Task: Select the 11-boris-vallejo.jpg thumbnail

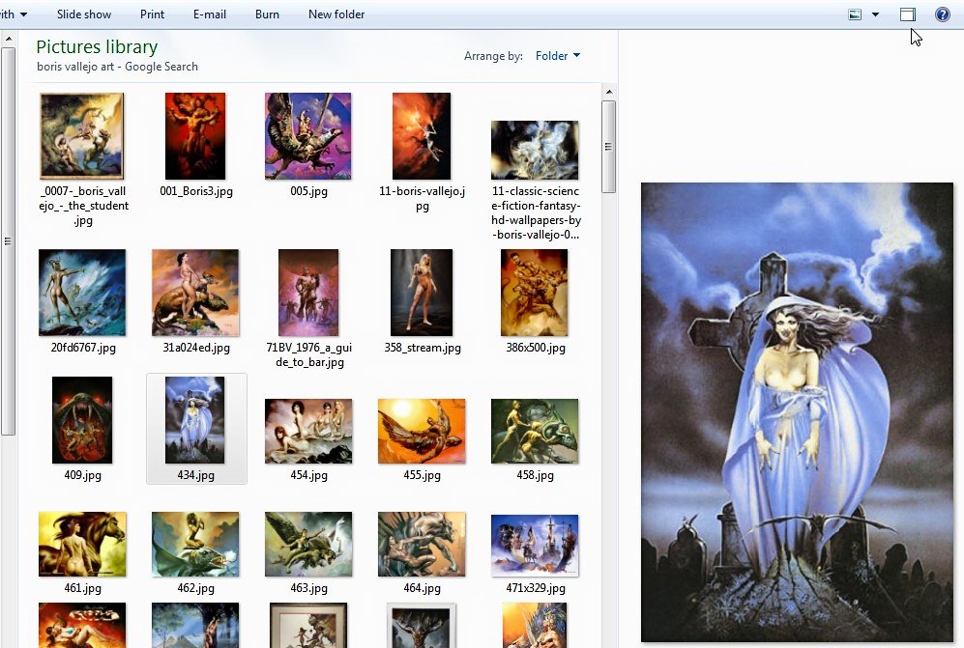Action: coord(422,136)
